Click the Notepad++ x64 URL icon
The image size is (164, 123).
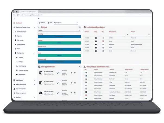[x=86, y=72]
